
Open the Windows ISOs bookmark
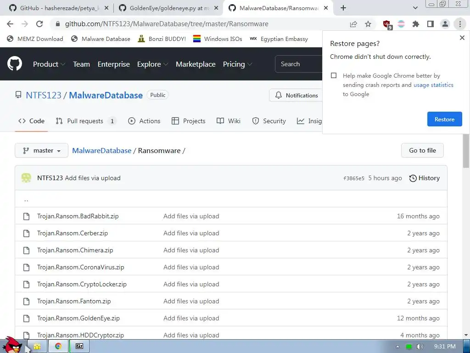(218, 39)
